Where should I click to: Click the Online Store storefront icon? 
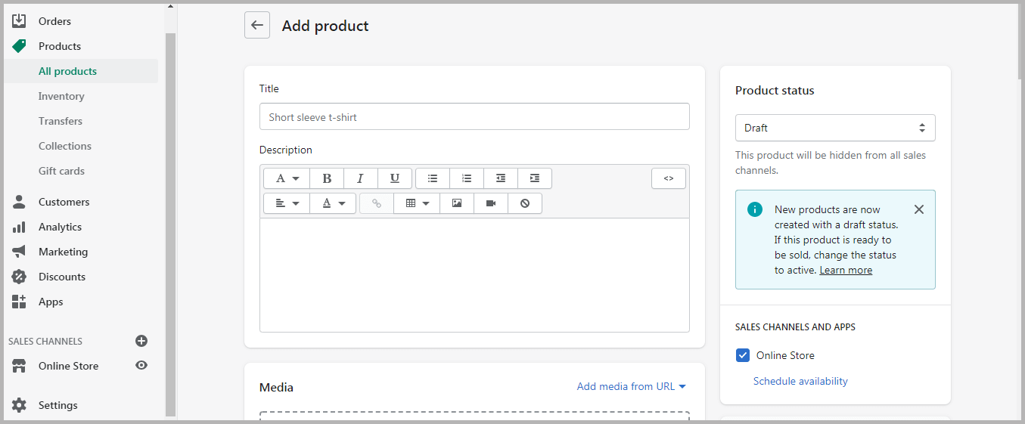pos(19,366)
